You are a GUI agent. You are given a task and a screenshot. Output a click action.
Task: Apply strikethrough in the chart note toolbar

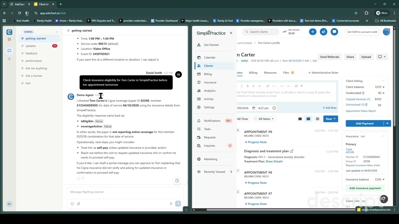click(x=248, y=86)
